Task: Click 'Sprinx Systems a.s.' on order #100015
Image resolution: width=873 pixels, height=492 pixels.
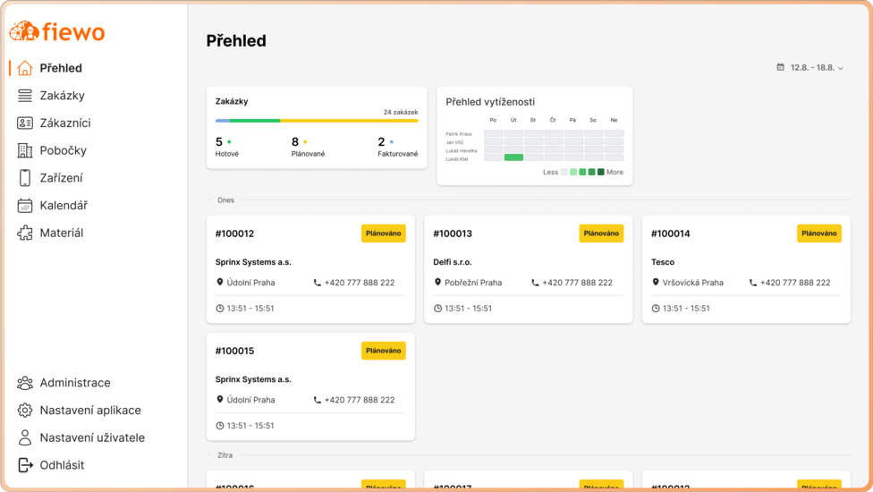Action: (253, 379)
